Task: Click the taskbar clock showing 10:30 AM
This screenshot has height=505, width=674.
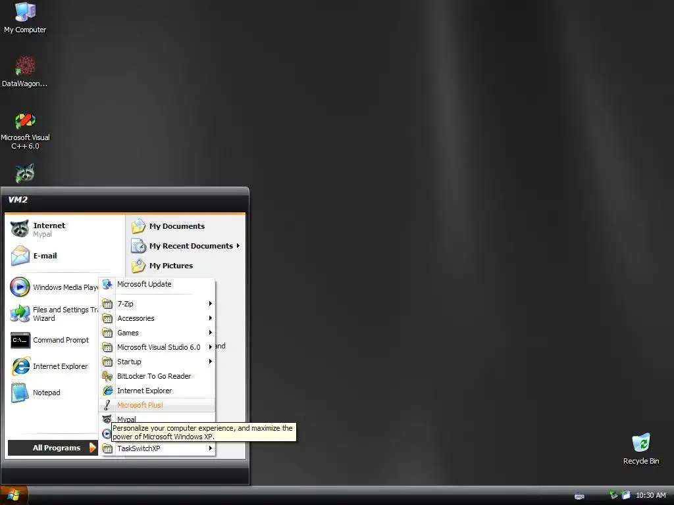Action: click(650, 495)
